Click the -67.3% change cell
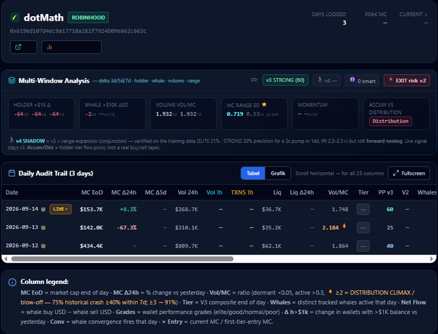Image resolution: width=438 pixels, height=334 pixels. coord(127,228)
